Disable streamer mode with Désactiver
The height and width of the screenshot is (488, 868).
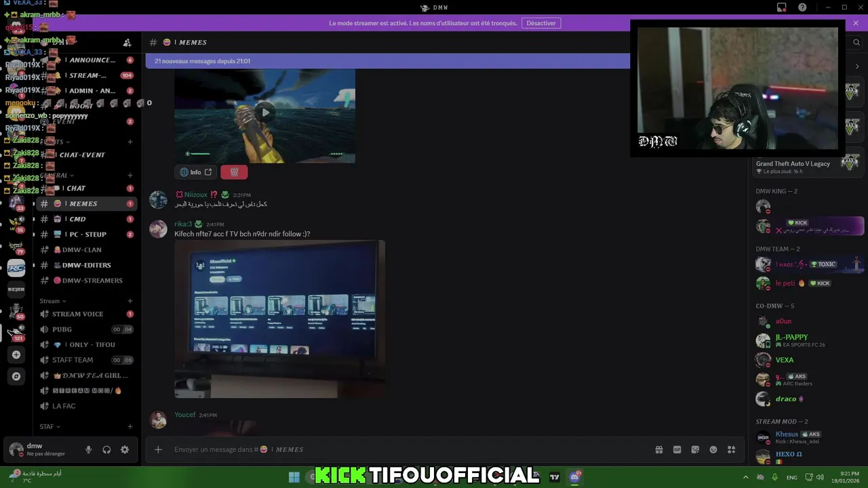541,23
